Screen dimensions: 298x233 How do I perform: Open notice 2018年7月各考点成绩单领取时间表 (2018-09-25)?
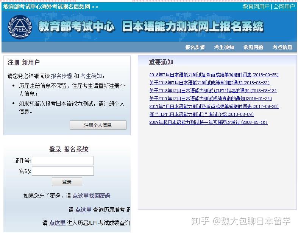click(214, 75)
